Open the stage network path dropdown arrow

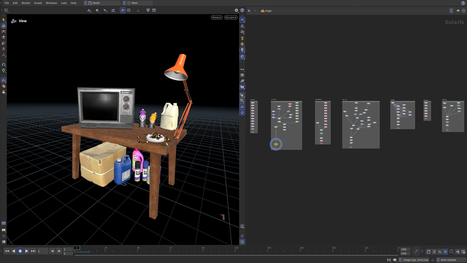451,11
